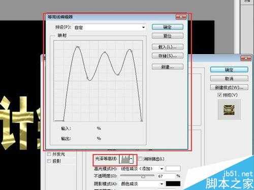The image size is (254, 190).
Task: Select the first peak point on the contour curve
Action: 78,47
